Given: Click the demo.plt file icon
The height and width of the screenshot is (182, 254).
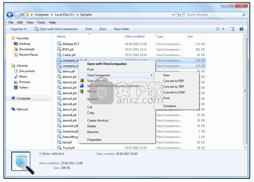Looking at the screenshot, I should pos(59,71).
